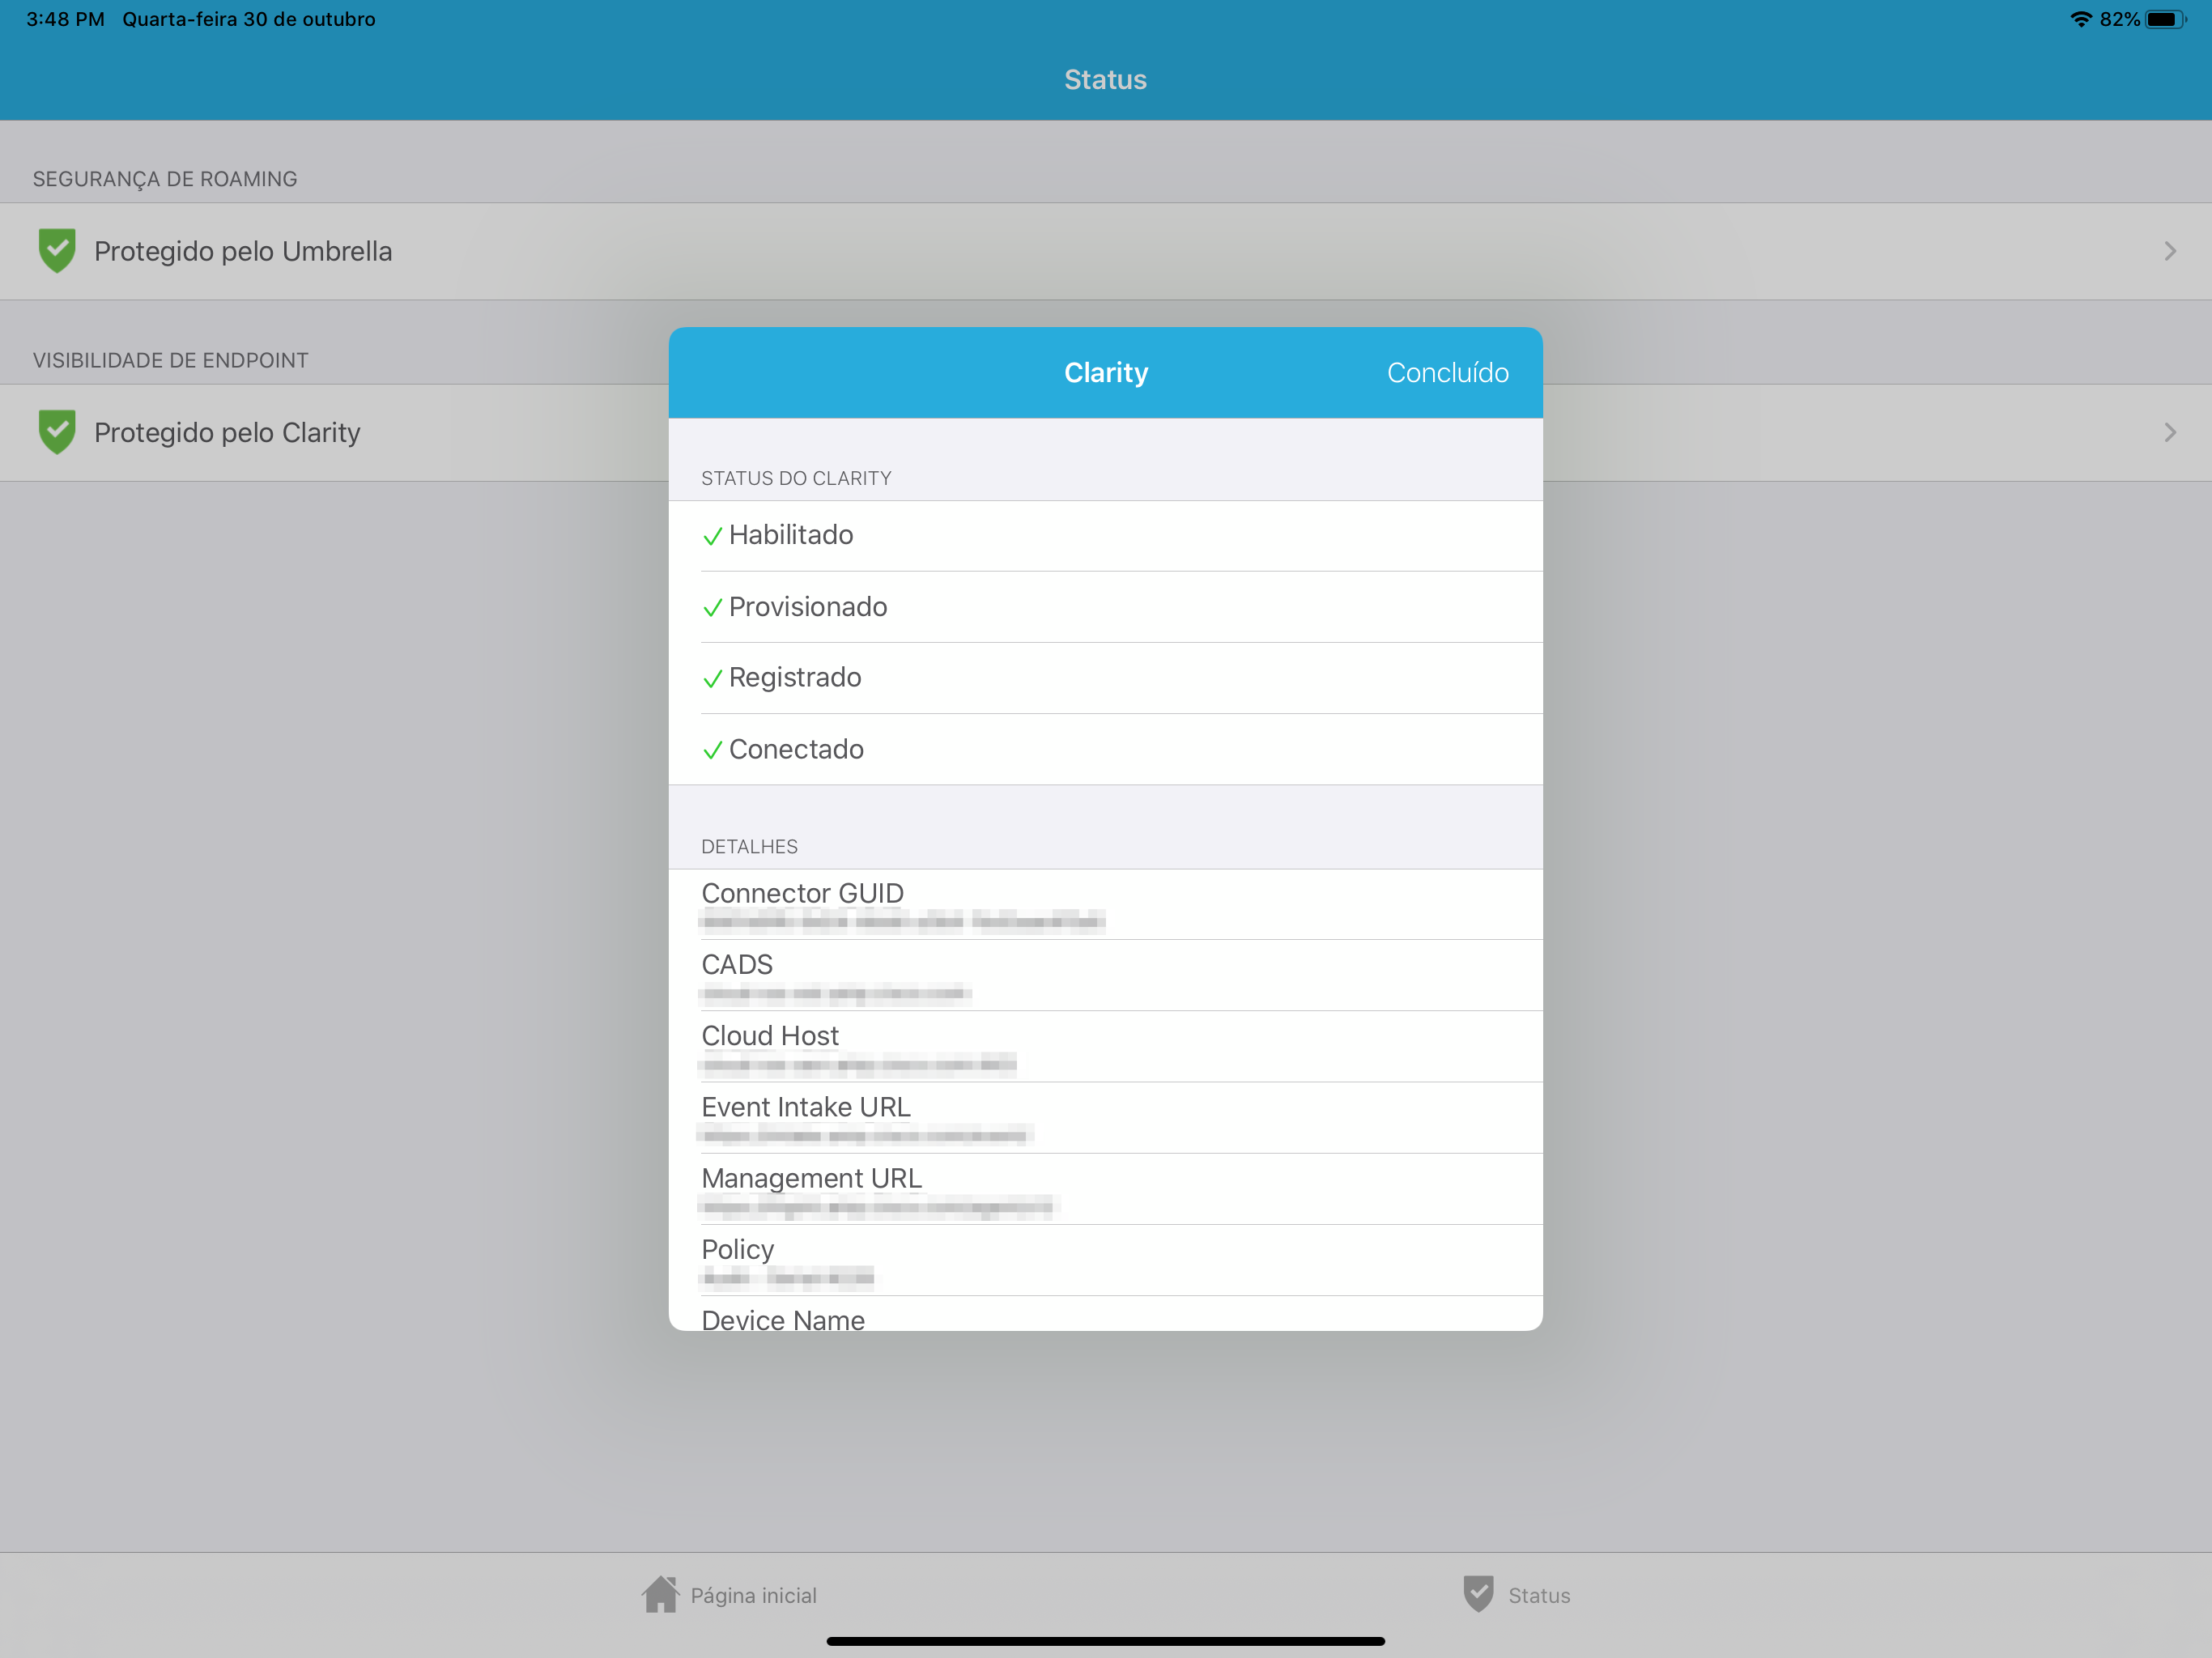2212x1658 pixels.
Task: Expand Protegido pelo Clarity chevron arrow
Action: click(x=2169, y=432)
